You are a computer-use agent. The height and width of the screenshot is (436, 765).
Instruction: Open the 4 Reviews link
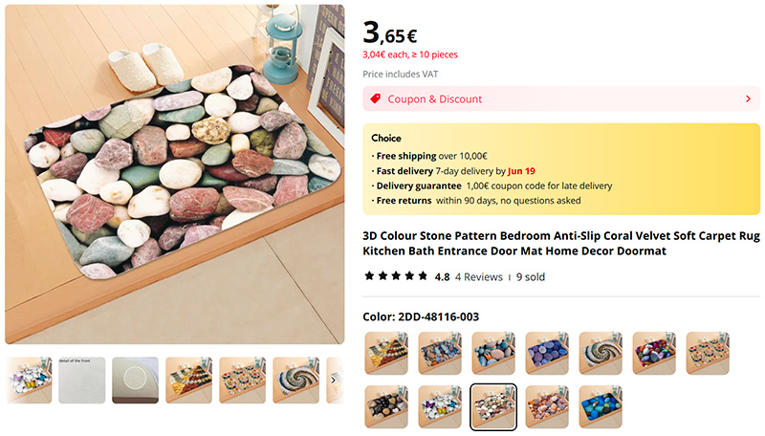[478, 277]
